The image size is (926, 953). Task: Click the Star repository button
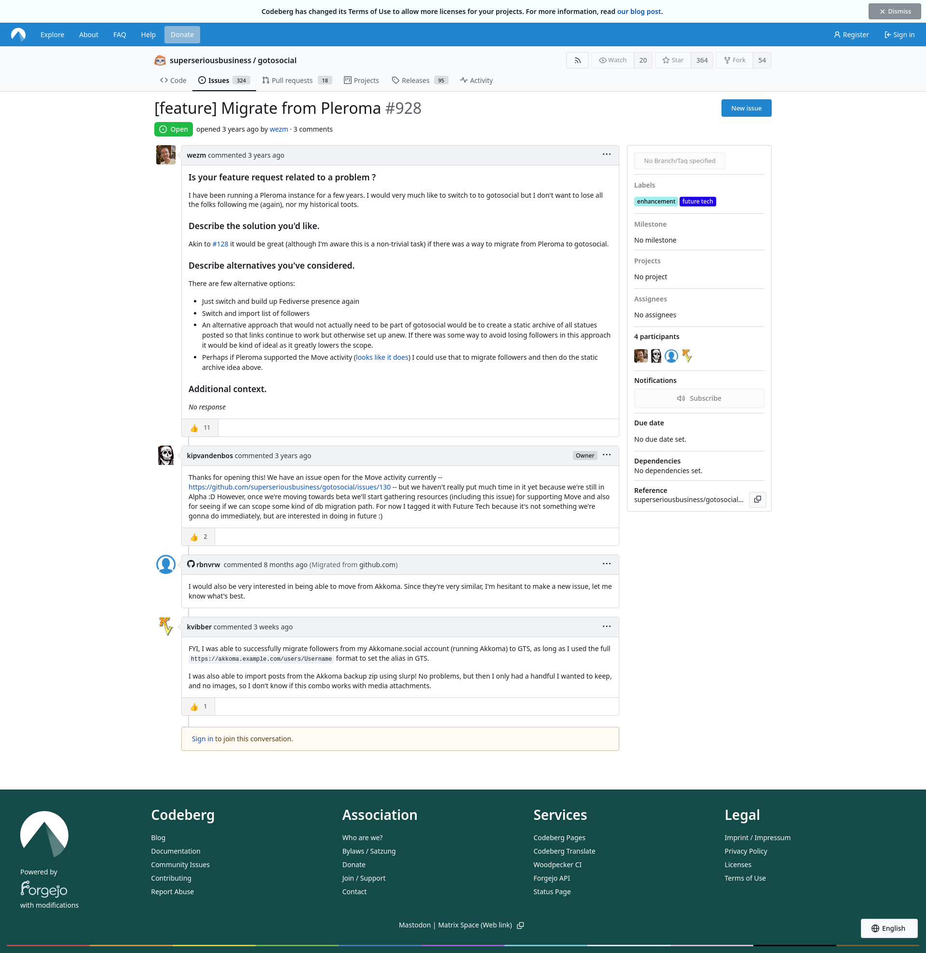pos(673,60)
